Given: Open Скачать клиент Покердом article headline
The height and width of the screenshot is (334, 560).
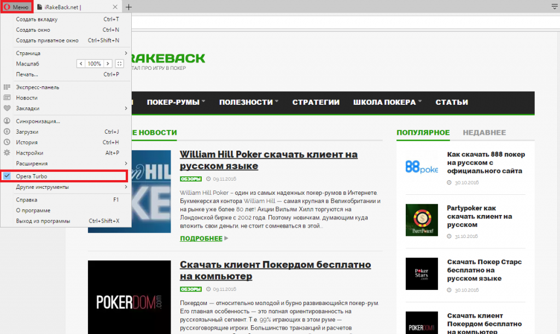Looking at the screenshot, I should pos(276,270).
